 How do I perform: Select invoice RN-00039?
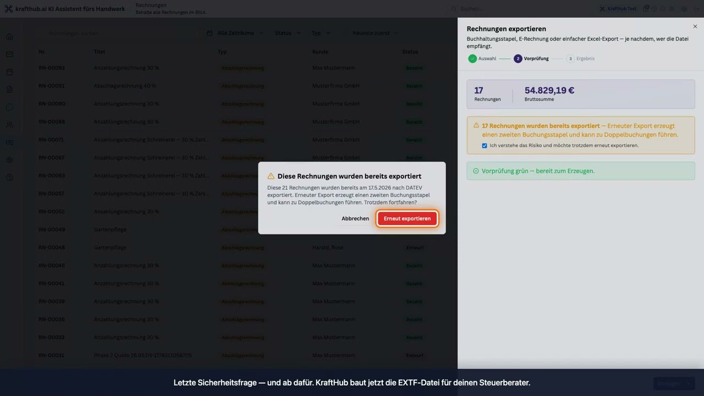tap(52, 301)
